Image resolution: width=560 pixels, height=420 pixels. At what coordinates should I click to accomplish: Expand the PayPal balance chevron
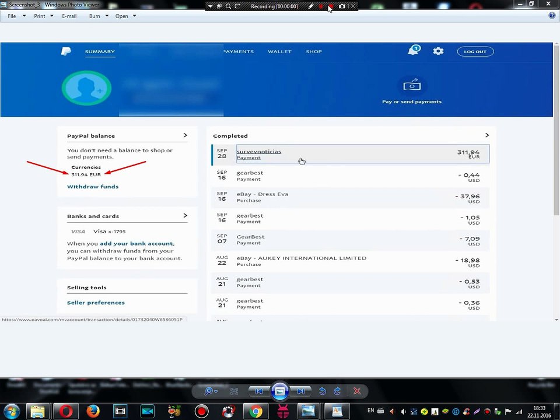coord(185,135)
